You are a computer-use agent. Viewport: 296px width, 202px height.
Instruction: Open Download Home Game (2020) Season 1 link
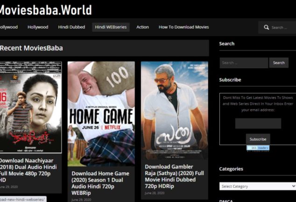[x=100, y=183]
